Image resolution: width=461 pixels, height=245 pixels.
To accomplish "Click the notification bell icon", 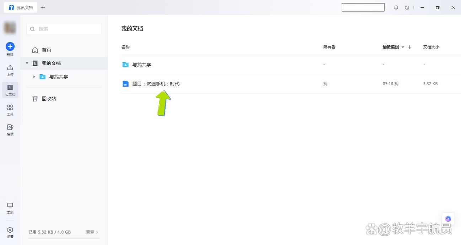I will point(396,7).
